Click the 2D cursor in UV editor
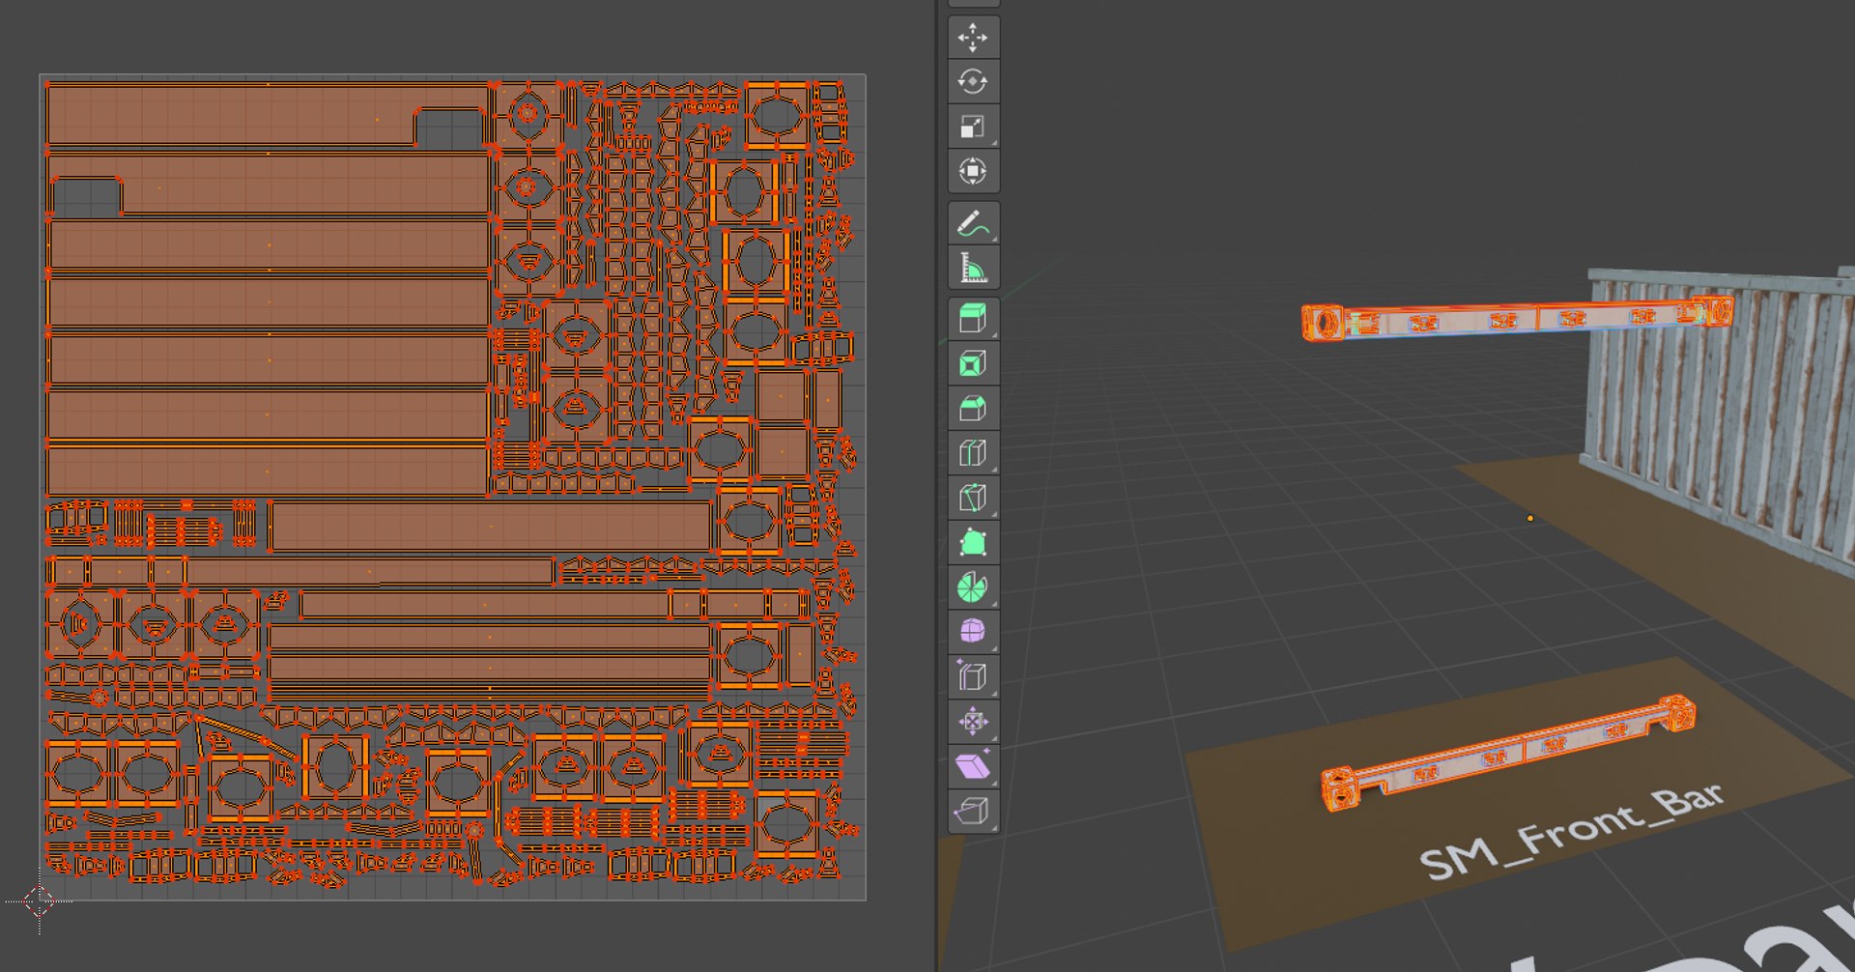This screenshot has width=1855, height=972. (40, 901)
